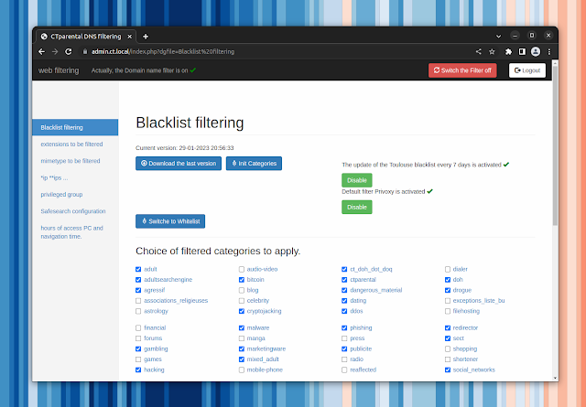Click the share page icon

click(479, 51)
